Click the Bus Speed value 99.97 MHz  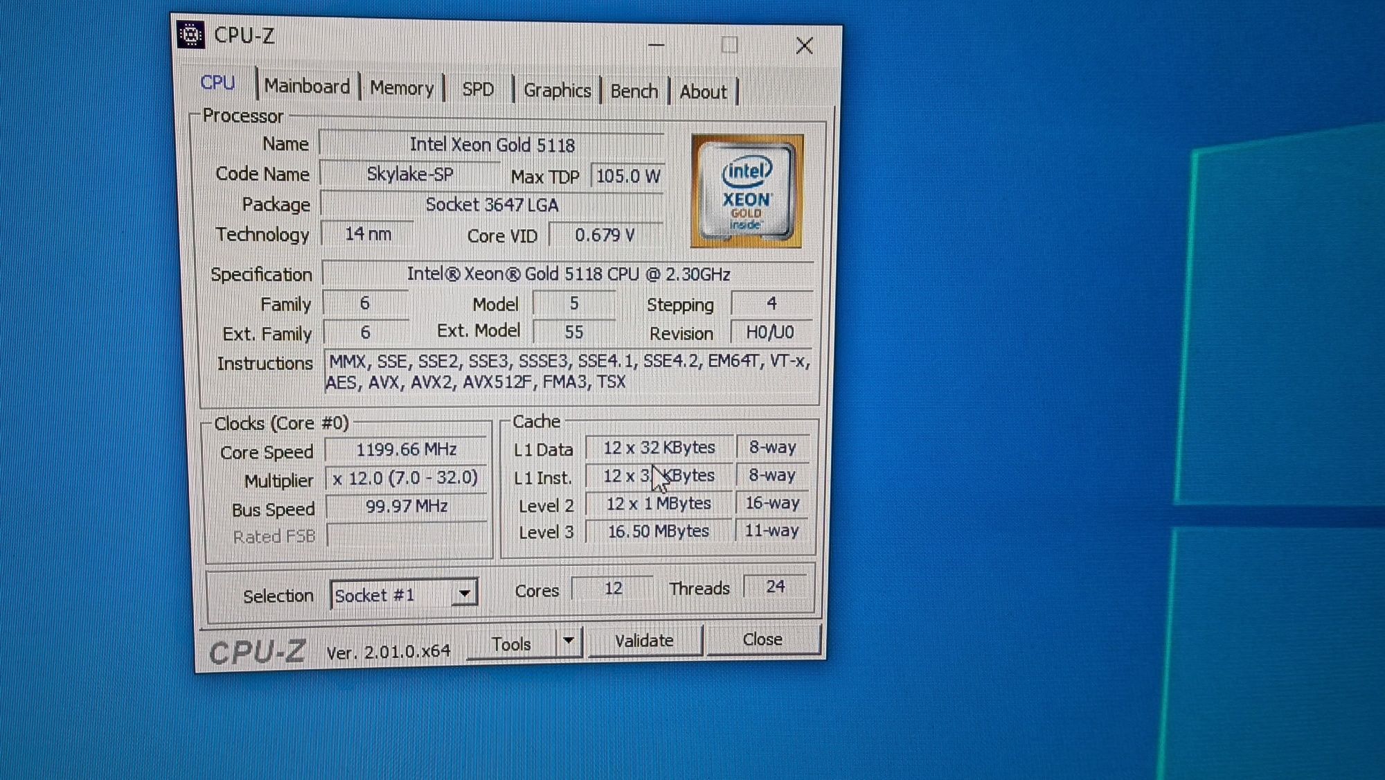point(406,506)
